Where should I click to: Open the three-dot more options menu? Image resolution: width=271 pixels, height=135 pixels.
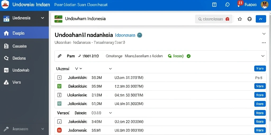point(264,43)
